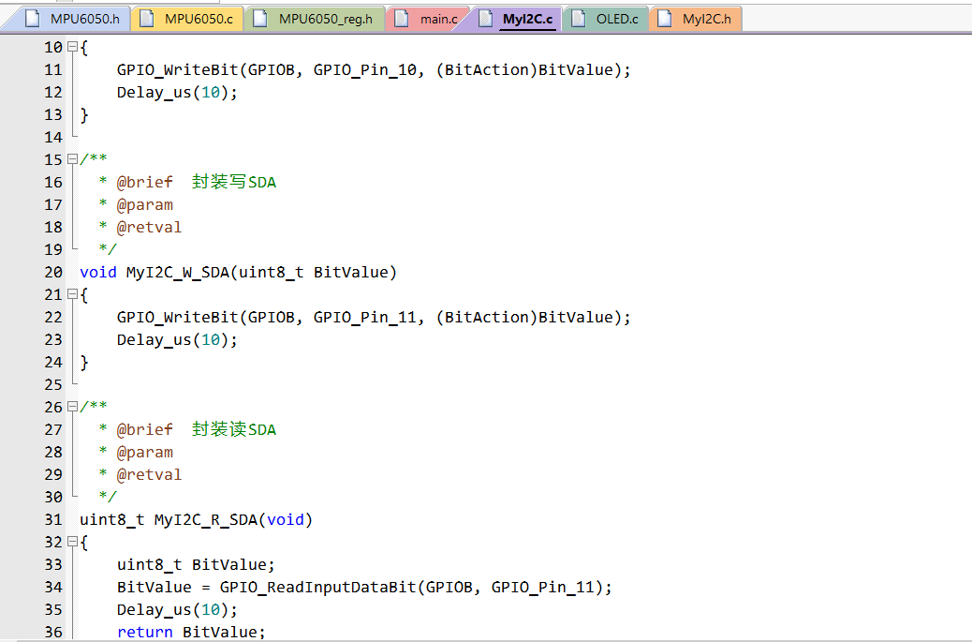Place cursor on GPIO_Pin_10 in line 11
Image resolution: width=972 pixels, height=642 pixels.
(x=364, y=70)
